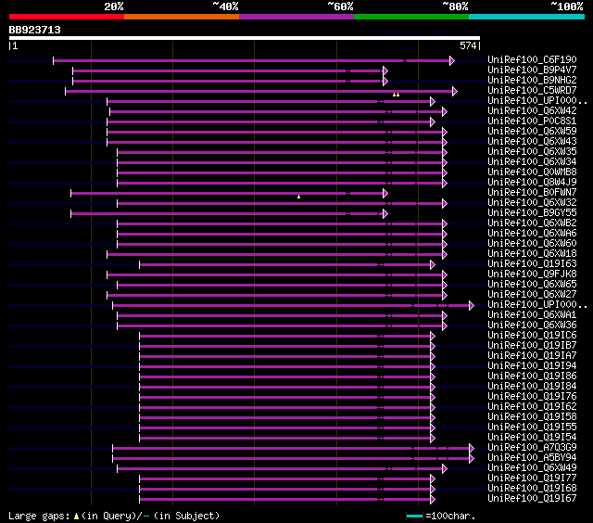Select the UniRef100_B9GY55 label
593x523 pixels.
click(x=532, y=213)
